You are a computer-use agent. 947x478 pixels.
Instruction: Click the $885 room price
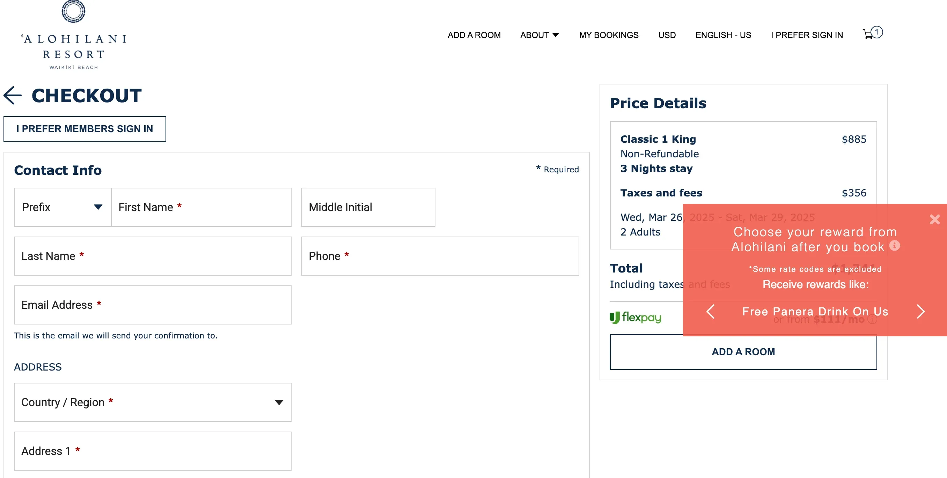tap(854, 139)
